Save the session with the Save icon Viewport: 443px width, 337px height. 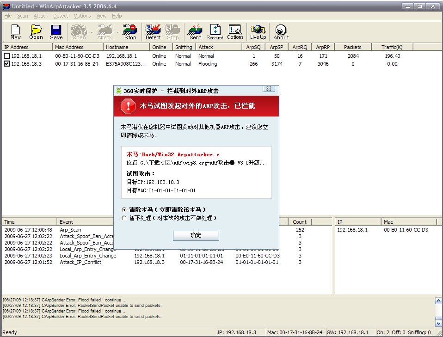tap(56, 32)
